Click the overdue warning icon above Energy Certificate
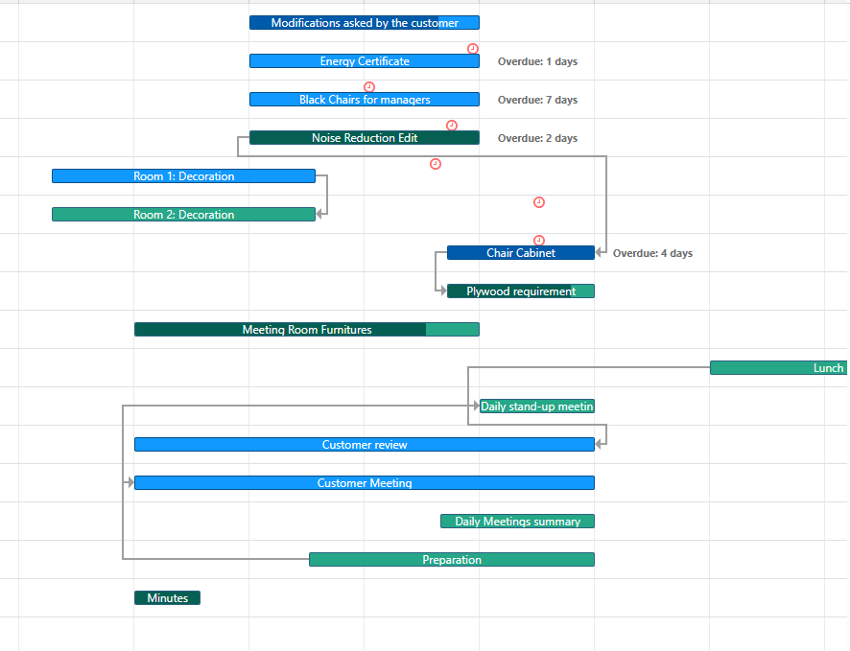The height and width of the screenshot is (651, 850). click(x=472, y=47)
